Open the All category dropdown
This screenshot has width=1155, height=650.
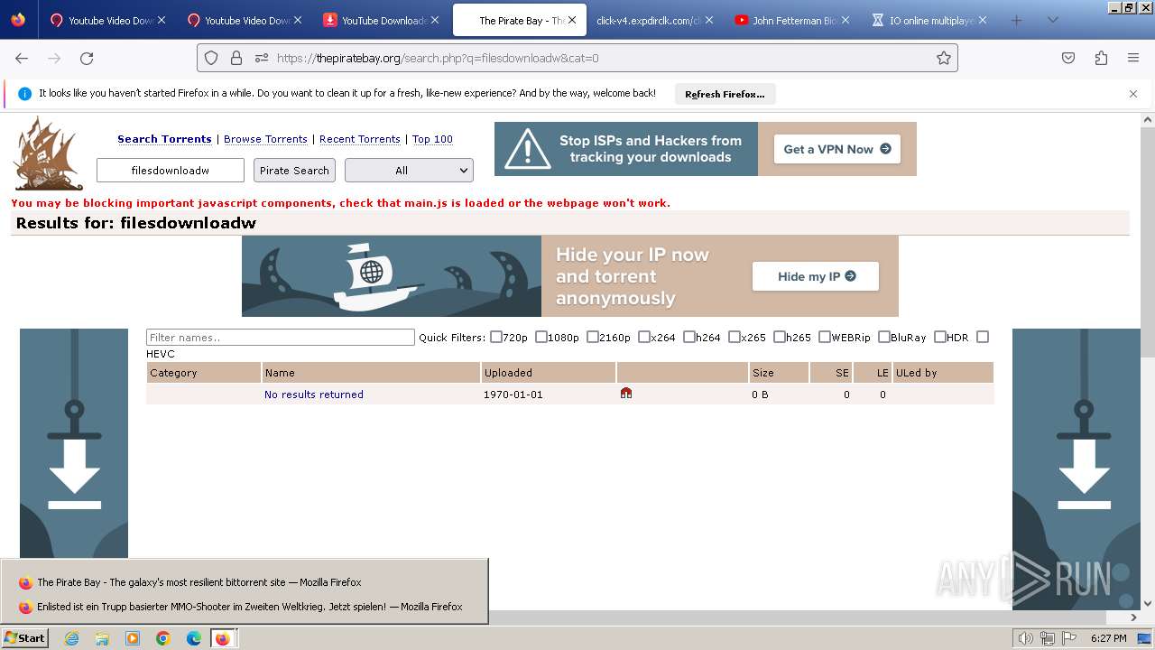click(409, 170)
